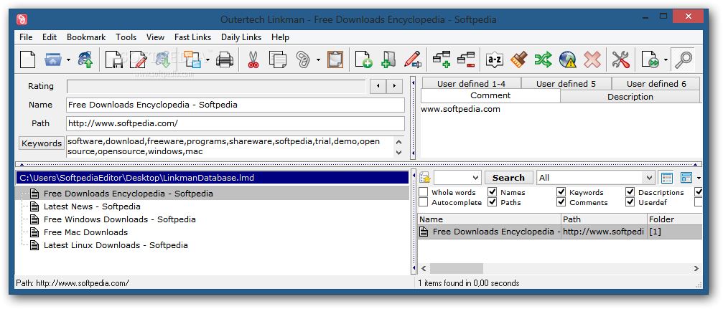The image size is (723, 309).
Task: Select Latest News - Softpedia tree item
Action: [92, 206]
